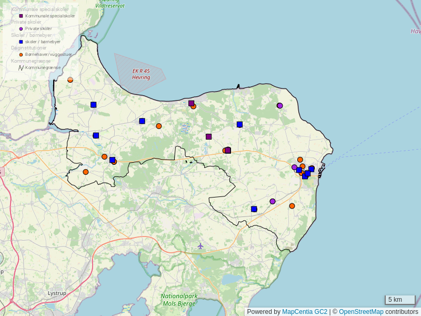This screenshot has width=421, height=316.
Task: Click the blue square skoler / børnebyer swatch
Action: (x=21, y=42)
